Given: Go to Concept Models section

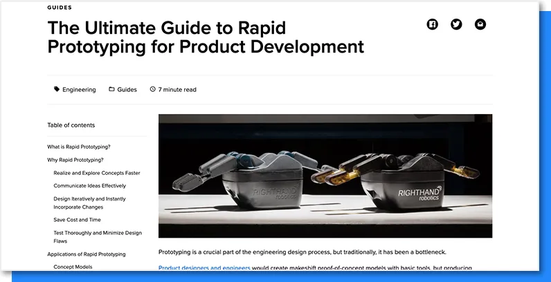Looking at the screenshot, I should pyautogui.click(x=73, y=267).
